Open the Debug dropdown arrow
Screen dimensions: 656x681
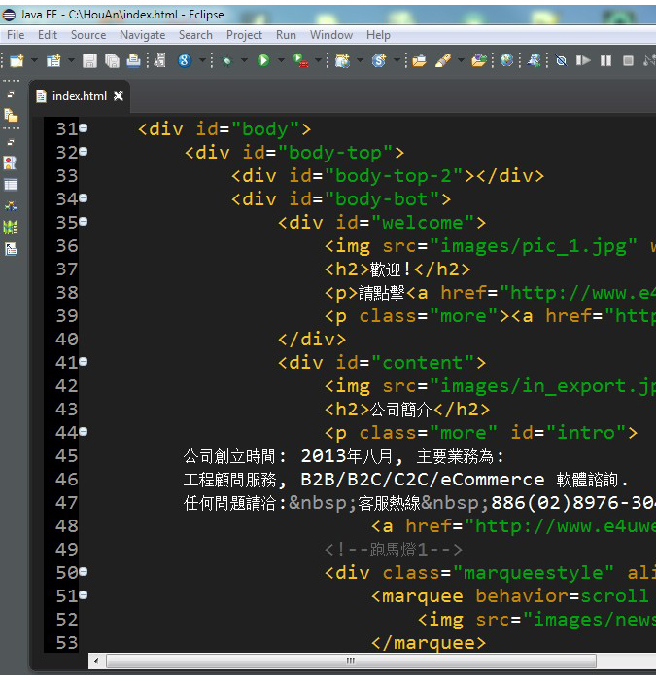click(x=244, y=60)
